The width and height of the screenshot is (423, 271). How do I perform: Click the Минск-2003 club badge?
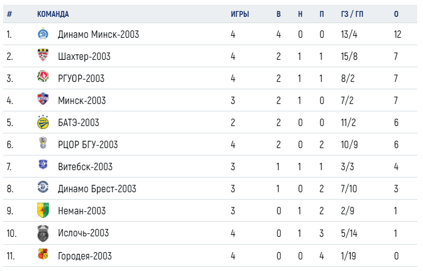[x=43, y=99]
